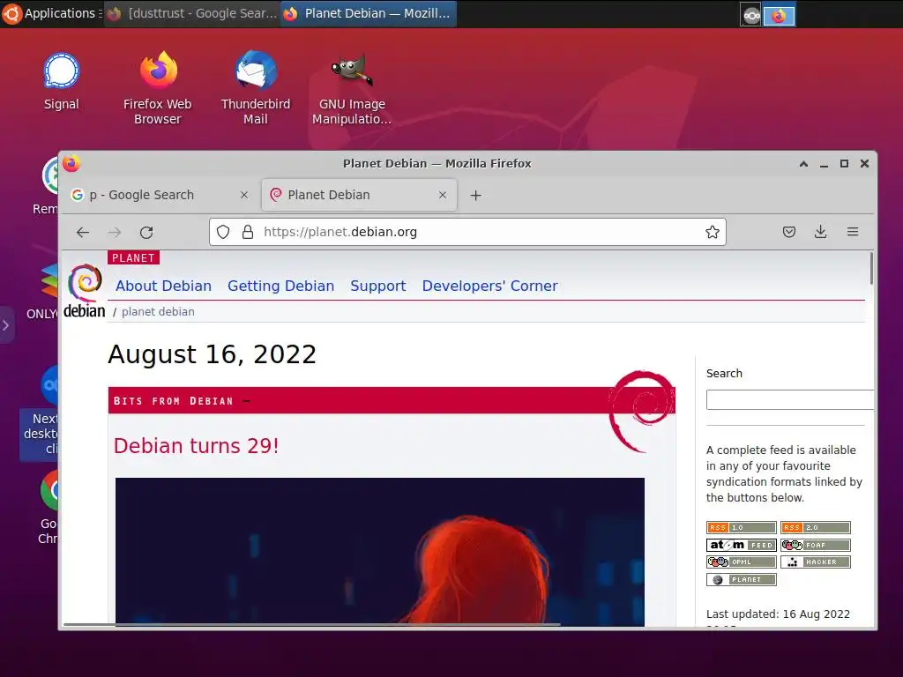The width and height of the screenshot is (903, 677).
Task: Click the Bits from Debian header link
Action: click(174, 401)
